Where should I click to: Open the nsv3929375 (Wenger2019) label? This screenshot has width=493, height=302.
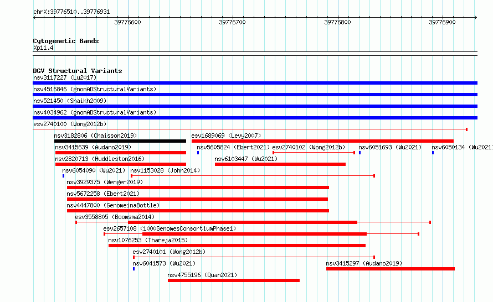pyautogui.click(x=105, y=182)
